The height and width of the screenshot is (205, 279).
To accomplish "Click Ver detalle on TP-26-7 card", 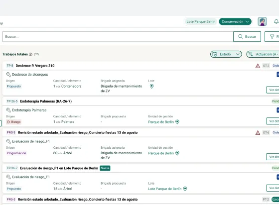I will [x=273, y=188].
